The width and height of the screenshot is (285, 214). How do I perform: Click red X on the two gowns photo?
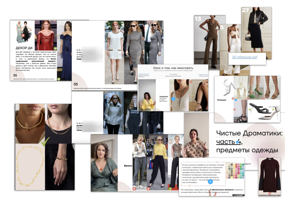[23, 36]
